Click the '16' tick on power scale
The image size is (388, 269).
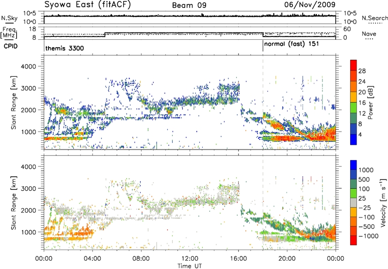click(362, 103)
